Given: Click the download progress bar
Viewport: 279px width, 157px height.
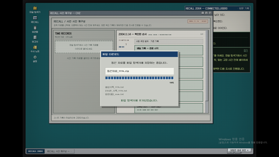Looking at the screenshot, I should click(139, 78).
